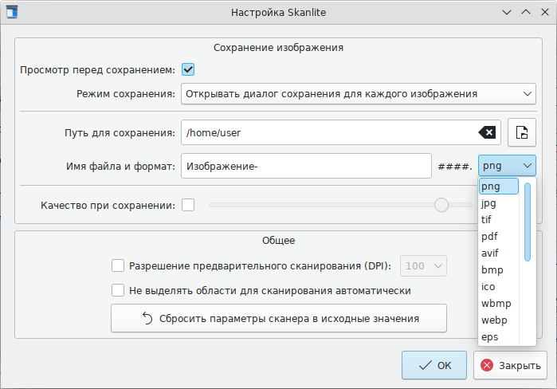
Task: Open the Режим сохранения dropdown
Action: point(358,94)
